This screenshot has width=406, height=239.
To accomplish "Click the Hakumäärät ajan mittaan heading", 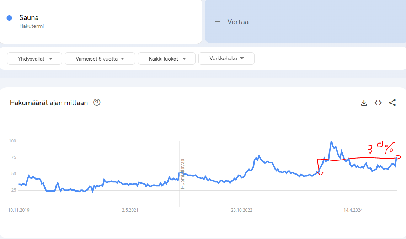I will (49, 103).
